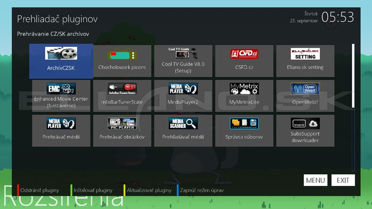Click the 05:53 clock display
The height and width of the screenshot is (209, 372).
337,17
